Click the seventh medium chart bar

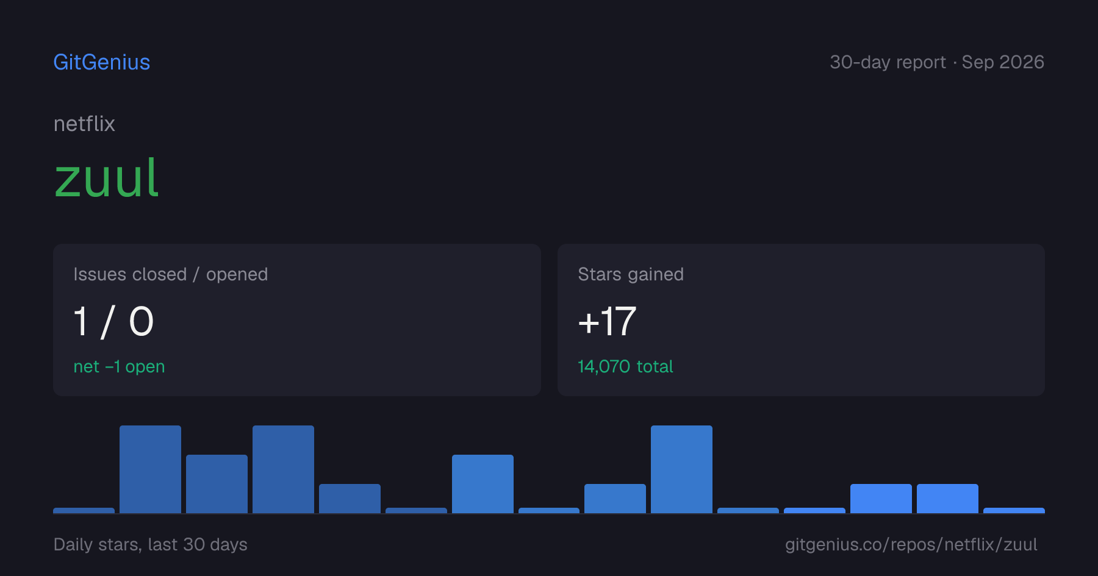pos(483,484)
